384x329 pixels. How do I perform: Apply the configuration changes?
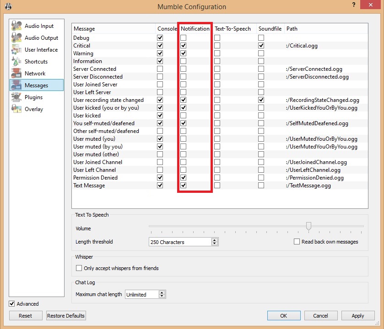coord(358,316)
